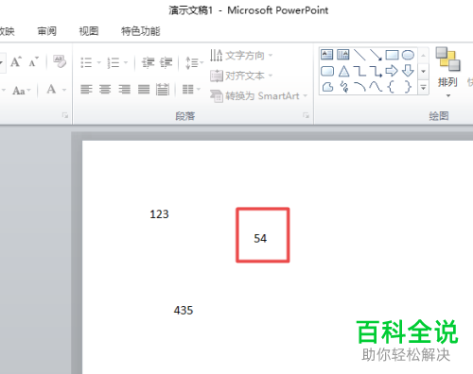Open the 文字方向 text direction menu
The height and width of the screenshot is (374, 473).
click(241, 56)
